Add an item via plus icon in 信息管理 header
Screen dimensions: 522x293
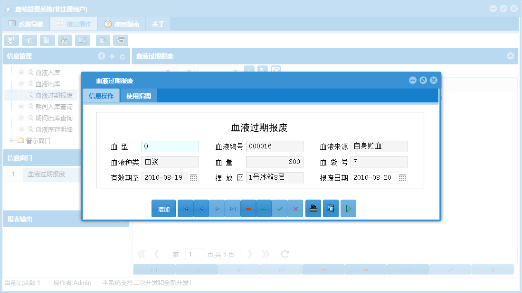click(x=112, y=56)
